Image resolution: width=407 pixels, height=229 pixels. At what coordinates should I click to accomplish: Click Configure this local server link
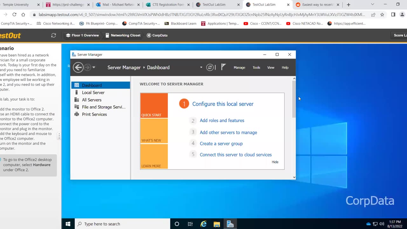coord(223,104)
